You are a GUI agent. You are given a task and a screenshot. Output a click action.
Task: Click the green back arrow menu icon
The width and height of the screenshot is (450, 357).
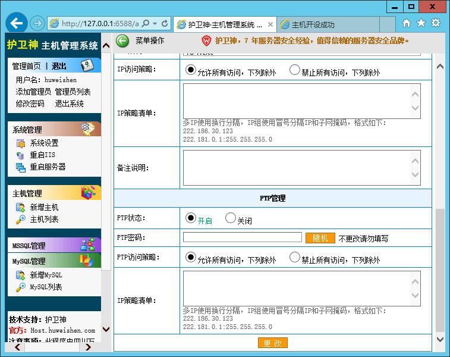(122, 41)
